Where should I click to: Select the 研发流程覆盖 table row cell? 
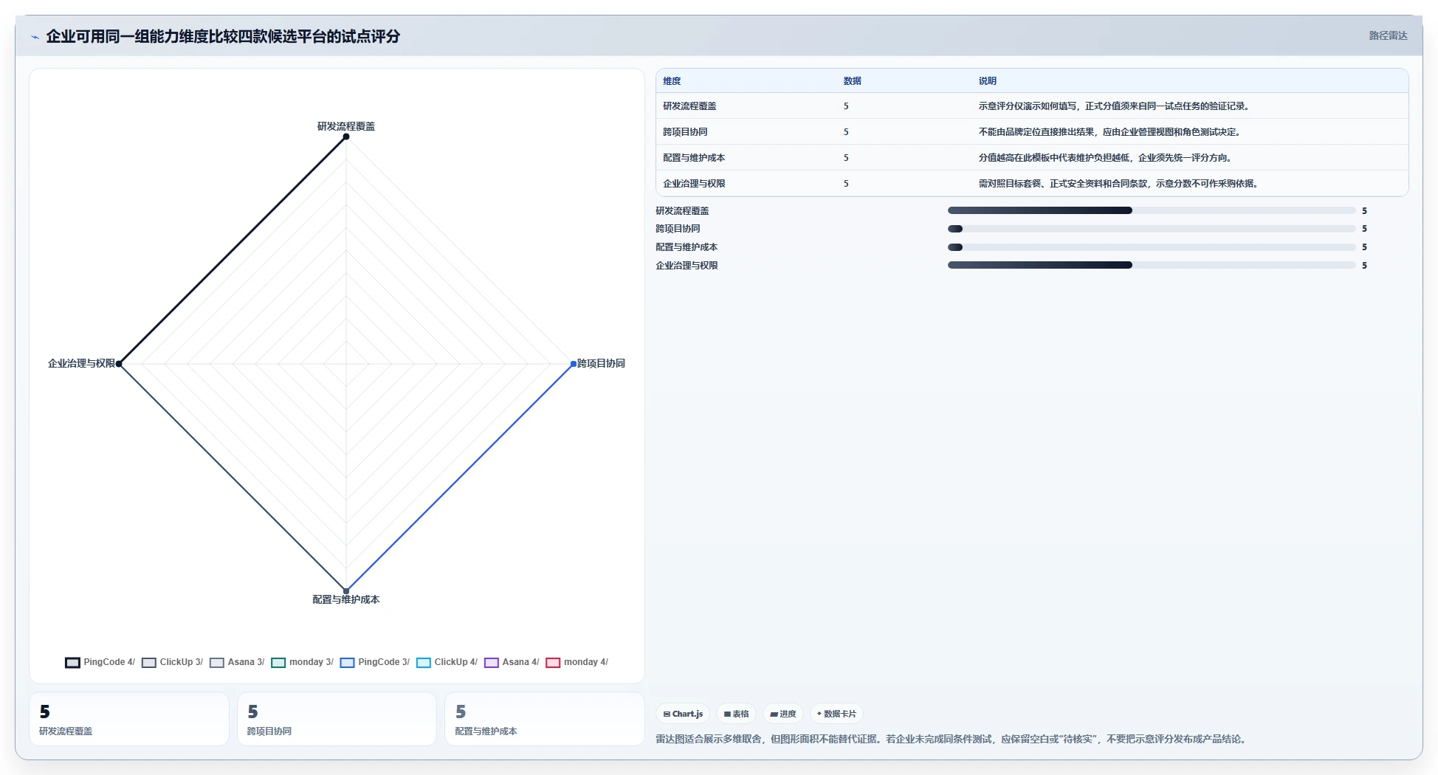pos(689,106)
